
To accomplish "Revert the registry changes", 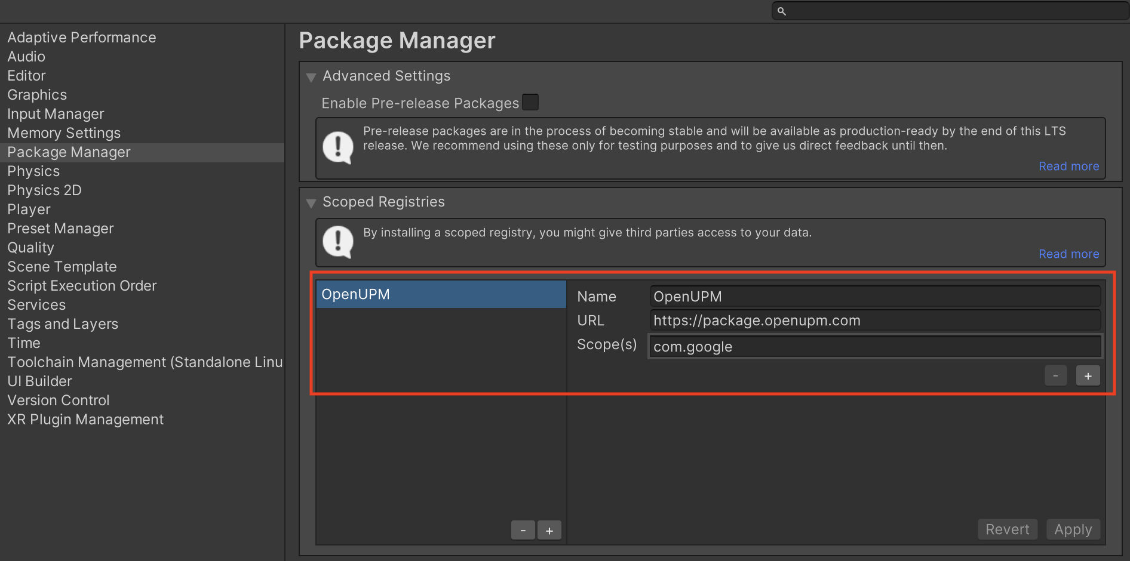I will click(1007, 529).
